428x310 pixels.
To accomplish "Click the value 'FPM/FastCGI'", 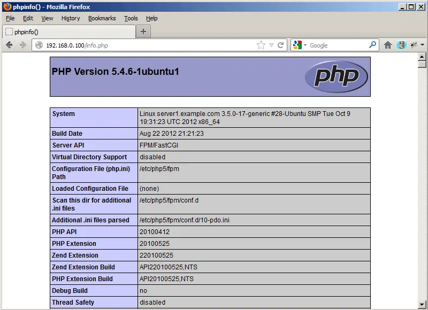I will [x=159, y=145].
